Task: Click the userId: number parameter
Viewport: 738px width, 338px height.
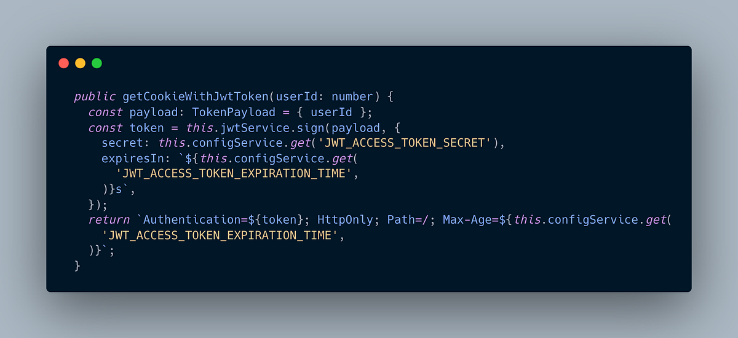Action: 325,97
